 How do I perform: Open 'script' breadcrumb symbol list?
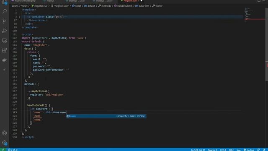[77, 6]
